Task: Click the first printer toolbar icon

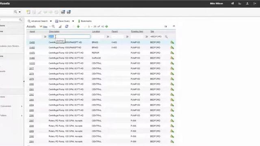Action: pos(63,12)
